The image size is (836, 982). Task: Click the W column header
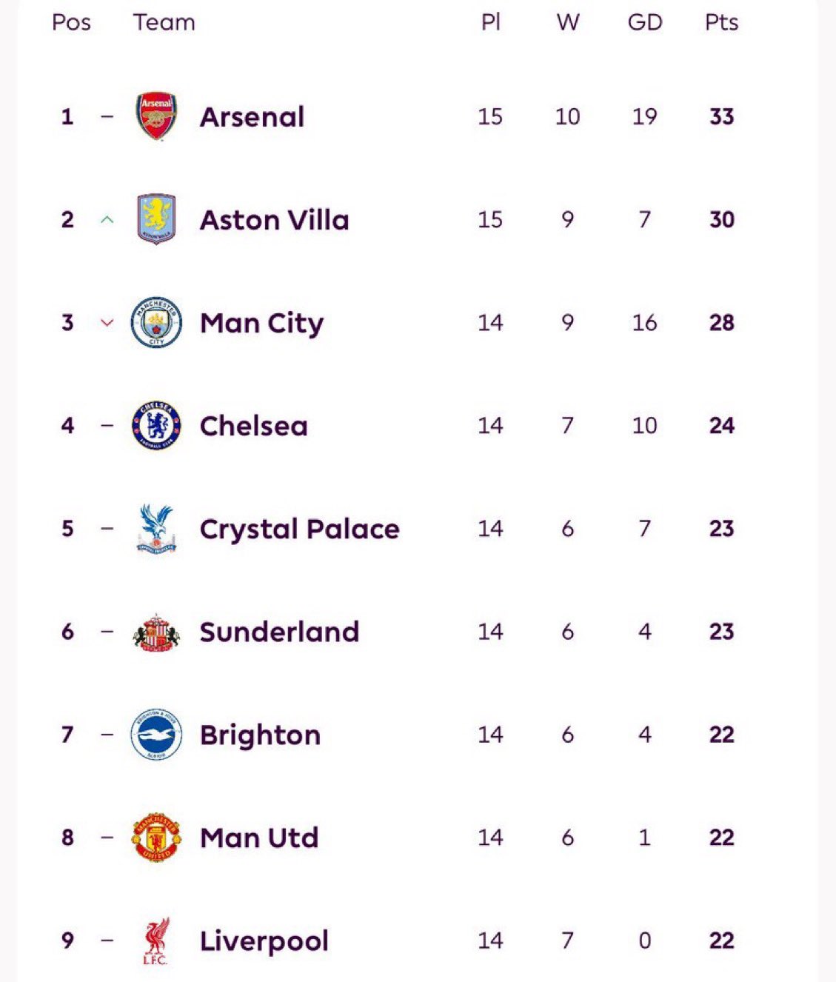[568, 22]
